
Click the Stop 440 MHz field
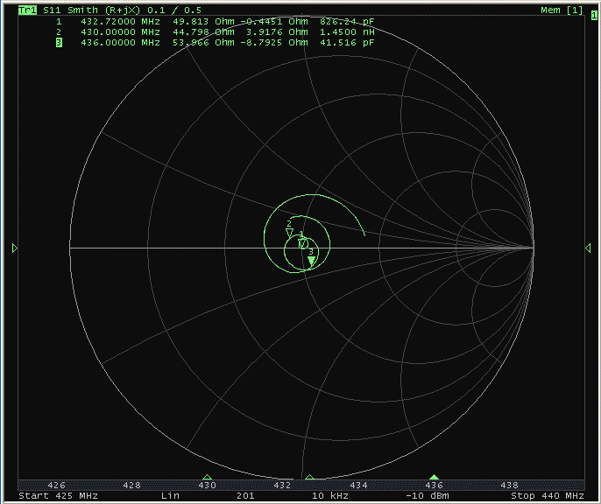pos(548,496)
